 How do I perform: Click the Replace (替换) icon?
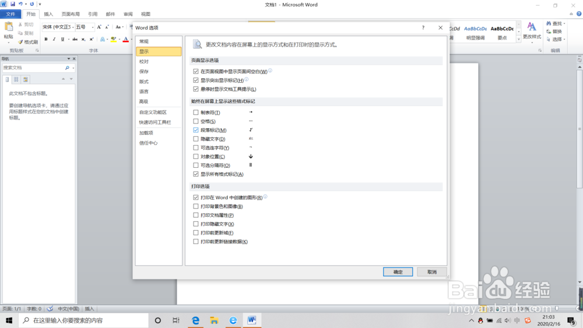(x=549, y=31)
